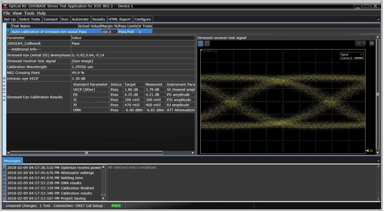Click the green checkmark beside the calibration test
The image size is (385, 212).
click(x=9, y=31)
